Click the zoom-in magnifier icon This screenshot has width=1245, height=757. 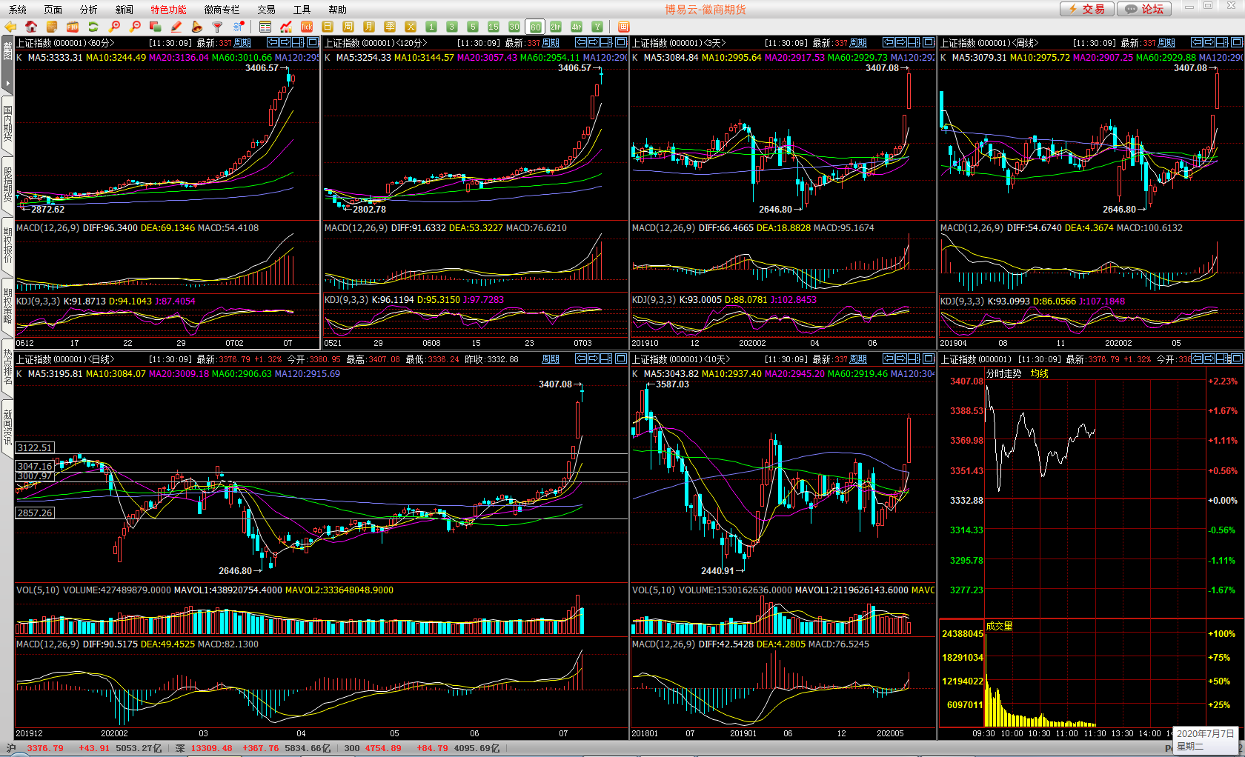click(114, 27)
